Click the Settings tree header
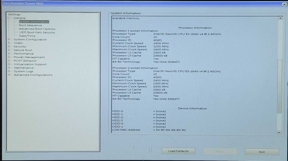Viewport: 288px width, 161px height. tap(14, 14)
